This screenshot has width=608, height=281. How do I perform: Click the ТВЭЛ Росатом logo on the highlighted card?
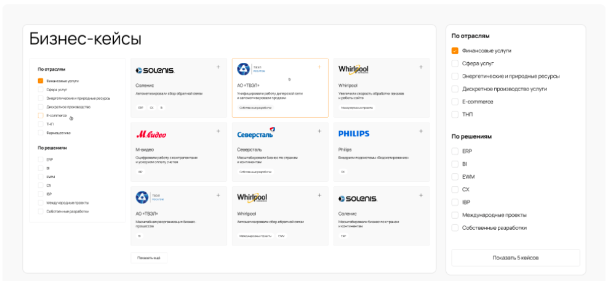[251, 69]
